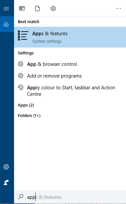Expand the Folders (1+) results group
Screen dimensions: 126x204
pos(29,116)
